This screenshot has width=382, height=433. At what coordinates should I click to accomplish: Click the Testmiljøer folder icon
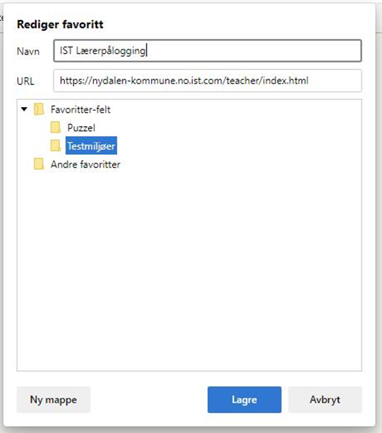point(56,146)
